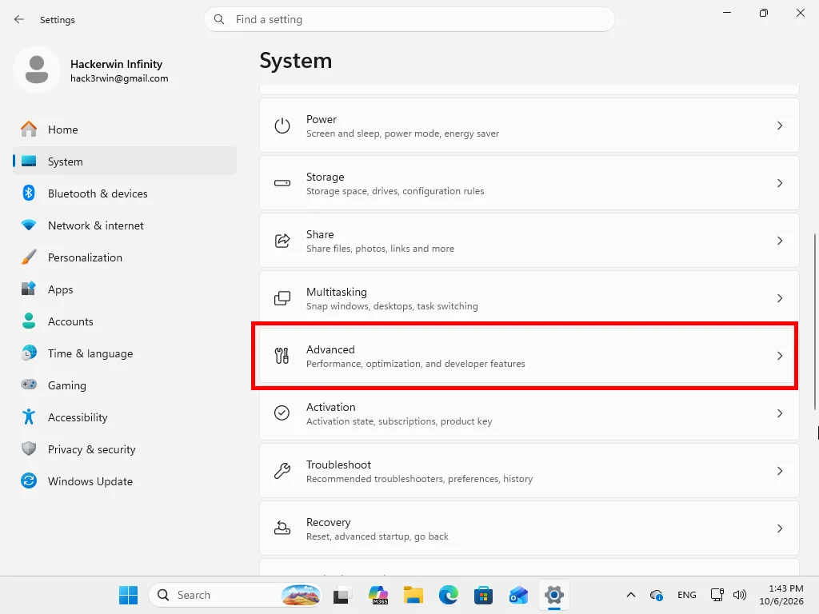Open the Personalization label in sidebar
The width and height of the screenshot is (819, 614).
(x=85, y=257)
